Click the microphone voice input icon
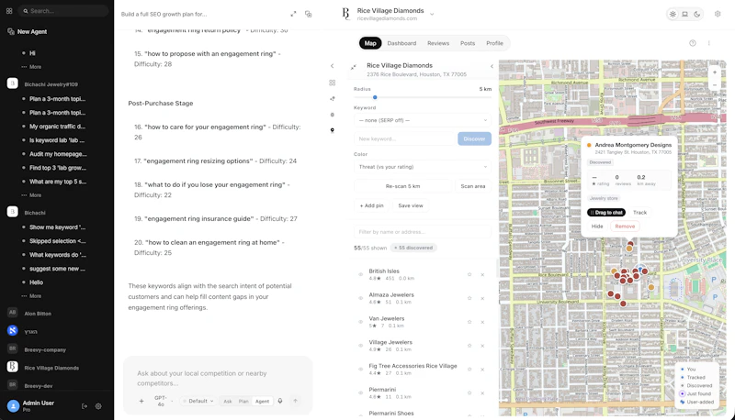735x420 pixels. (280, 401)
